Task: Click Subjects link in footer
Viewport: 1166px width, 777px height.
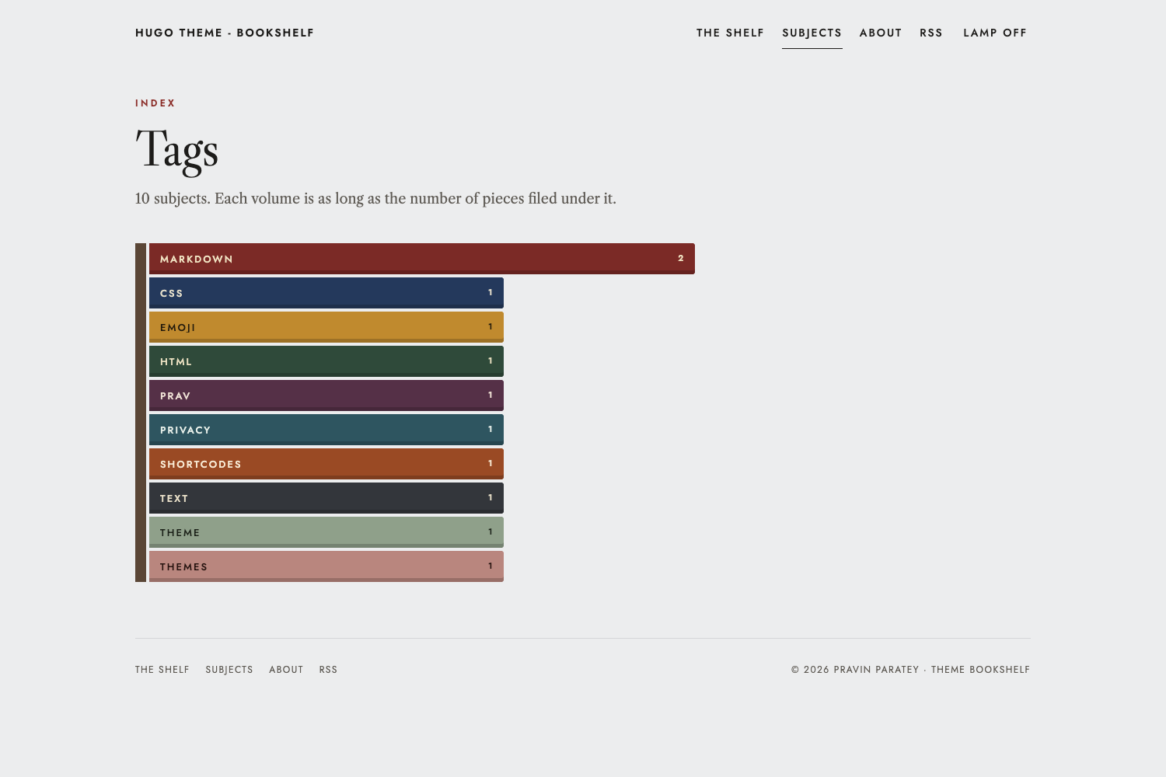Action: click(x=229, y=670)
